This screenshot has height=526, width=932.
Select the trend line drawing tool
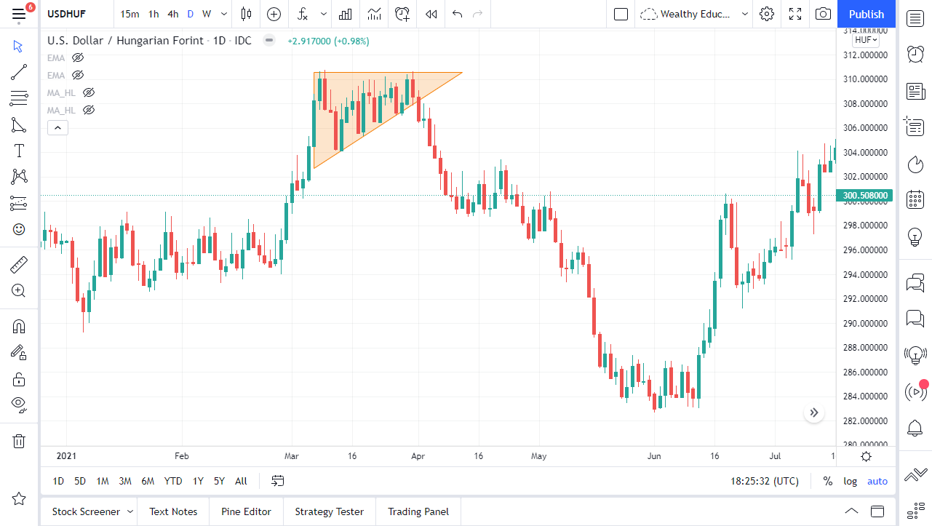[19, 72]
